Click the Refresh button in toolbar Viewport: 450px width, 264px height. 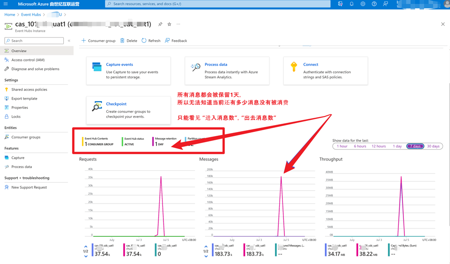[151, 41]
